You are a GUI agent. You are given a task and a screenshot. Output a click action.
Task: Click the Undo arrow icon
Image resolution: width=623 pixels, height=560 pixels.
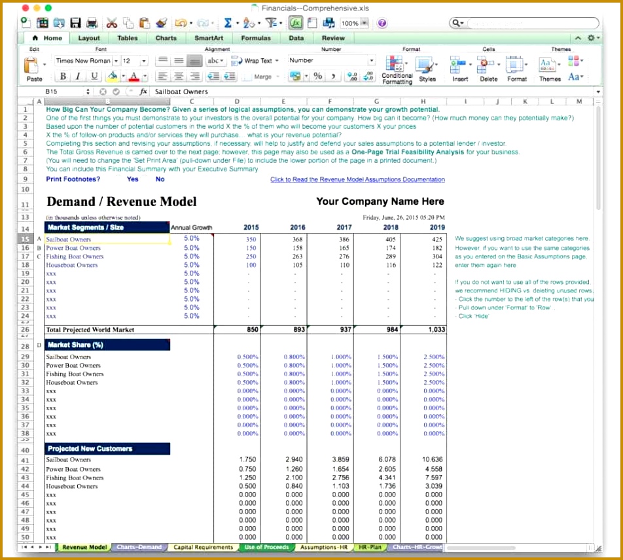[181, 23]
